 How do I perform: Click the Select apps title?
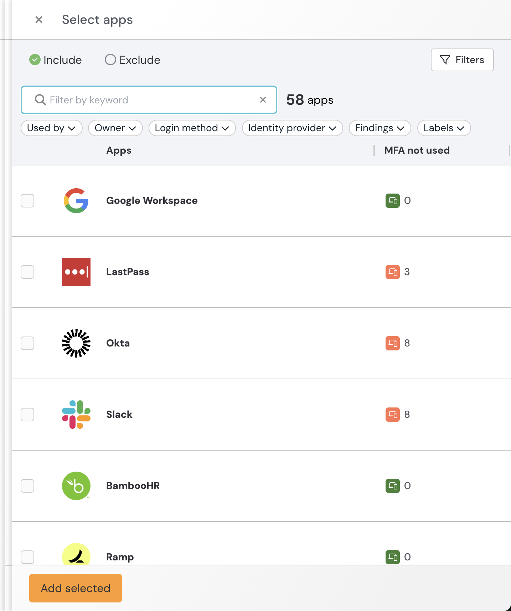point(97,20)
